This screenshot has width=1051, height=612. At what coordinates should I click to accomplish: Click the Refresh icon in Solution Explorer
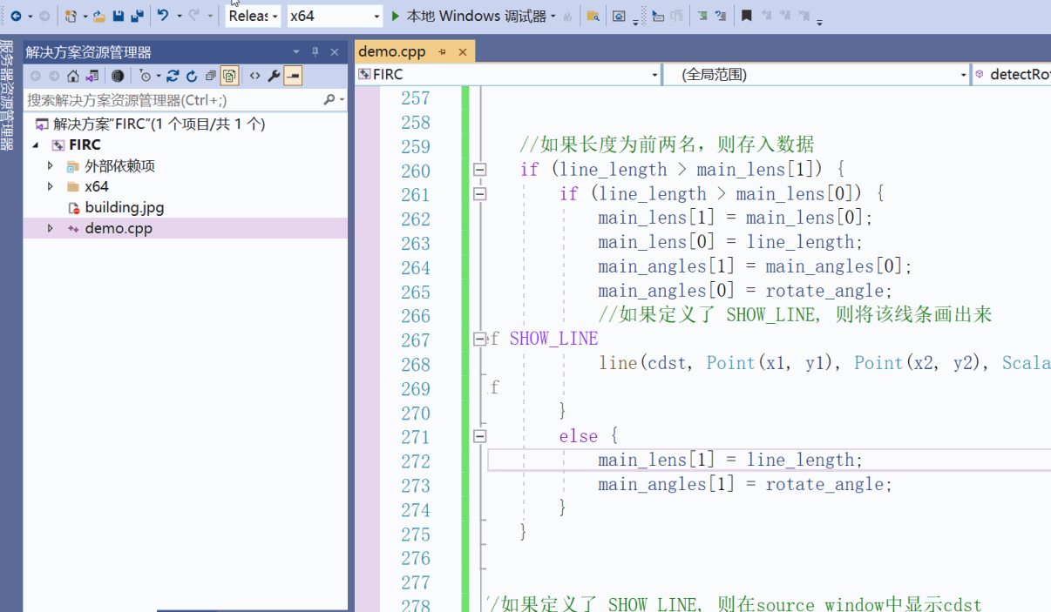(x=192, y=76)
